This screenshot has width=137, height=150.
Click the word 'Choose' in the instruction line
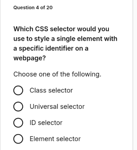25,74
